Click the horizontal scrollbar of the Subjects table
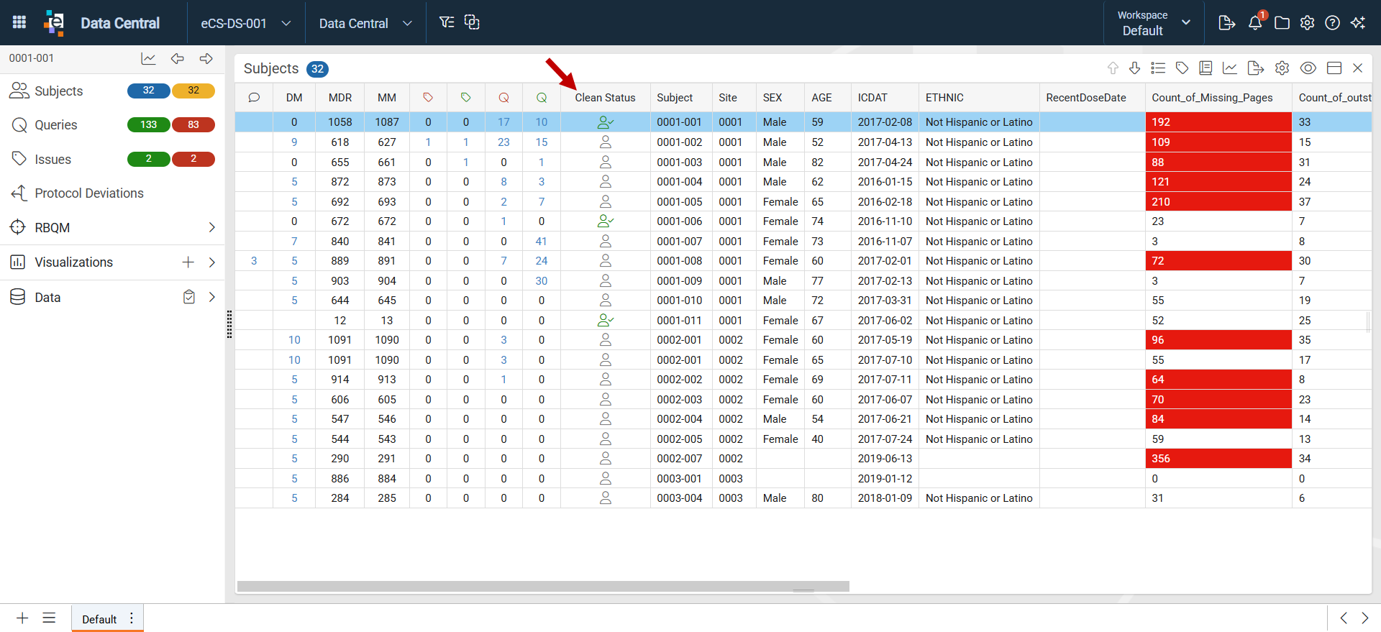Image resolution: width=1381 pixels, height=632 pixels. [x=543, y=586]
